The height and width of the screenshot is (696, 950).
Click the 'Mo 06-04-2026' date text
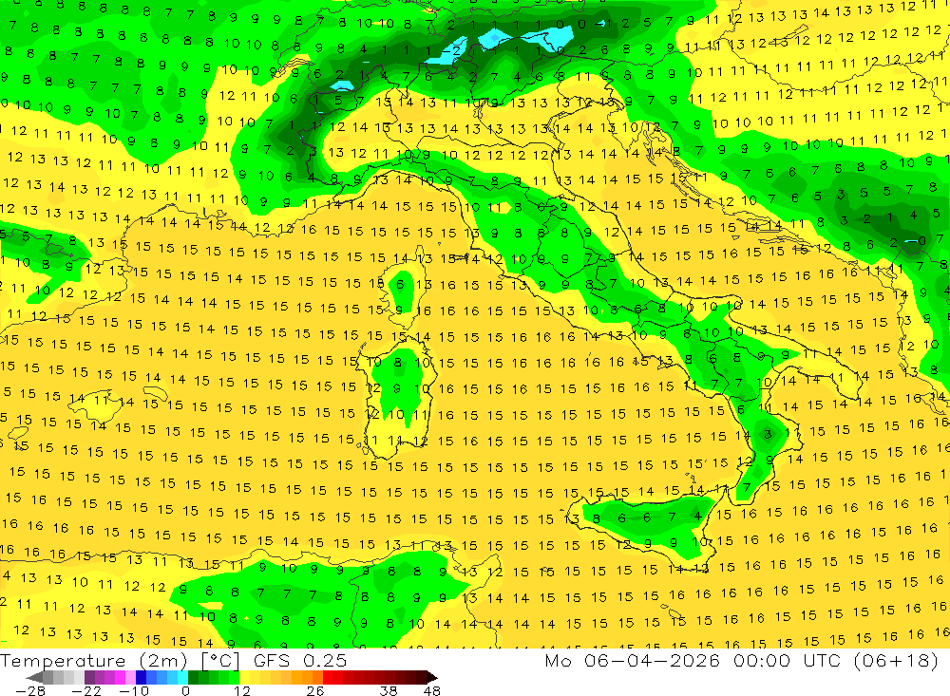click(x=632, y=660)
